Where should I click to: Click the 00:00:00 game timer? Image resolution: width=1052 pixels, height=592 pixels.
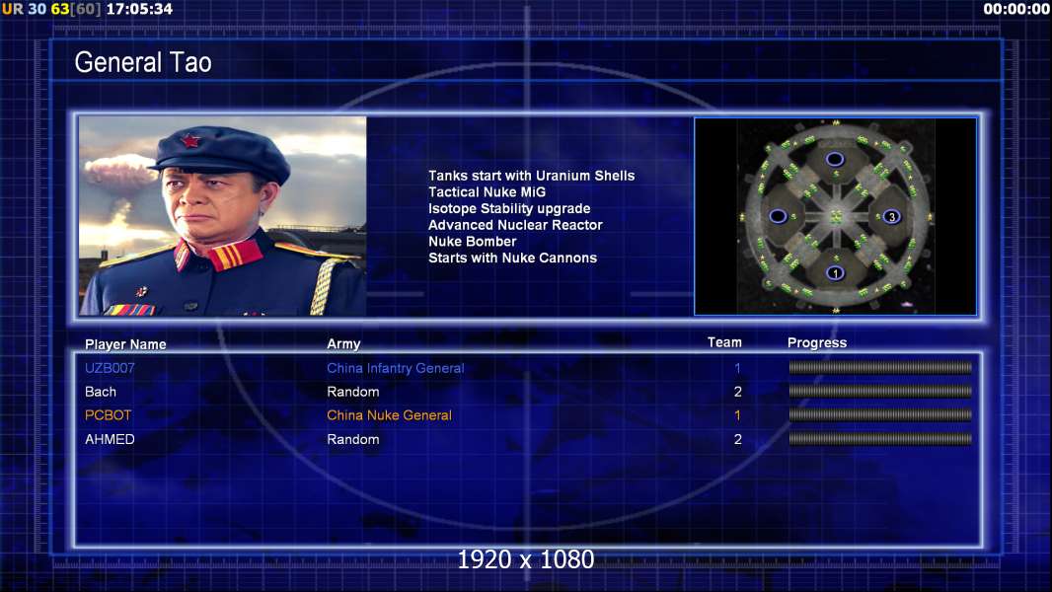point(1015,9)
